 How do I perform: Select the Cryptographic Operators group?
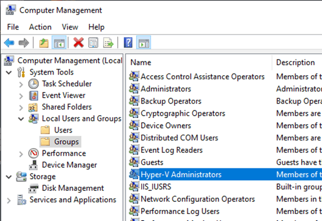(x=183, y=113)
